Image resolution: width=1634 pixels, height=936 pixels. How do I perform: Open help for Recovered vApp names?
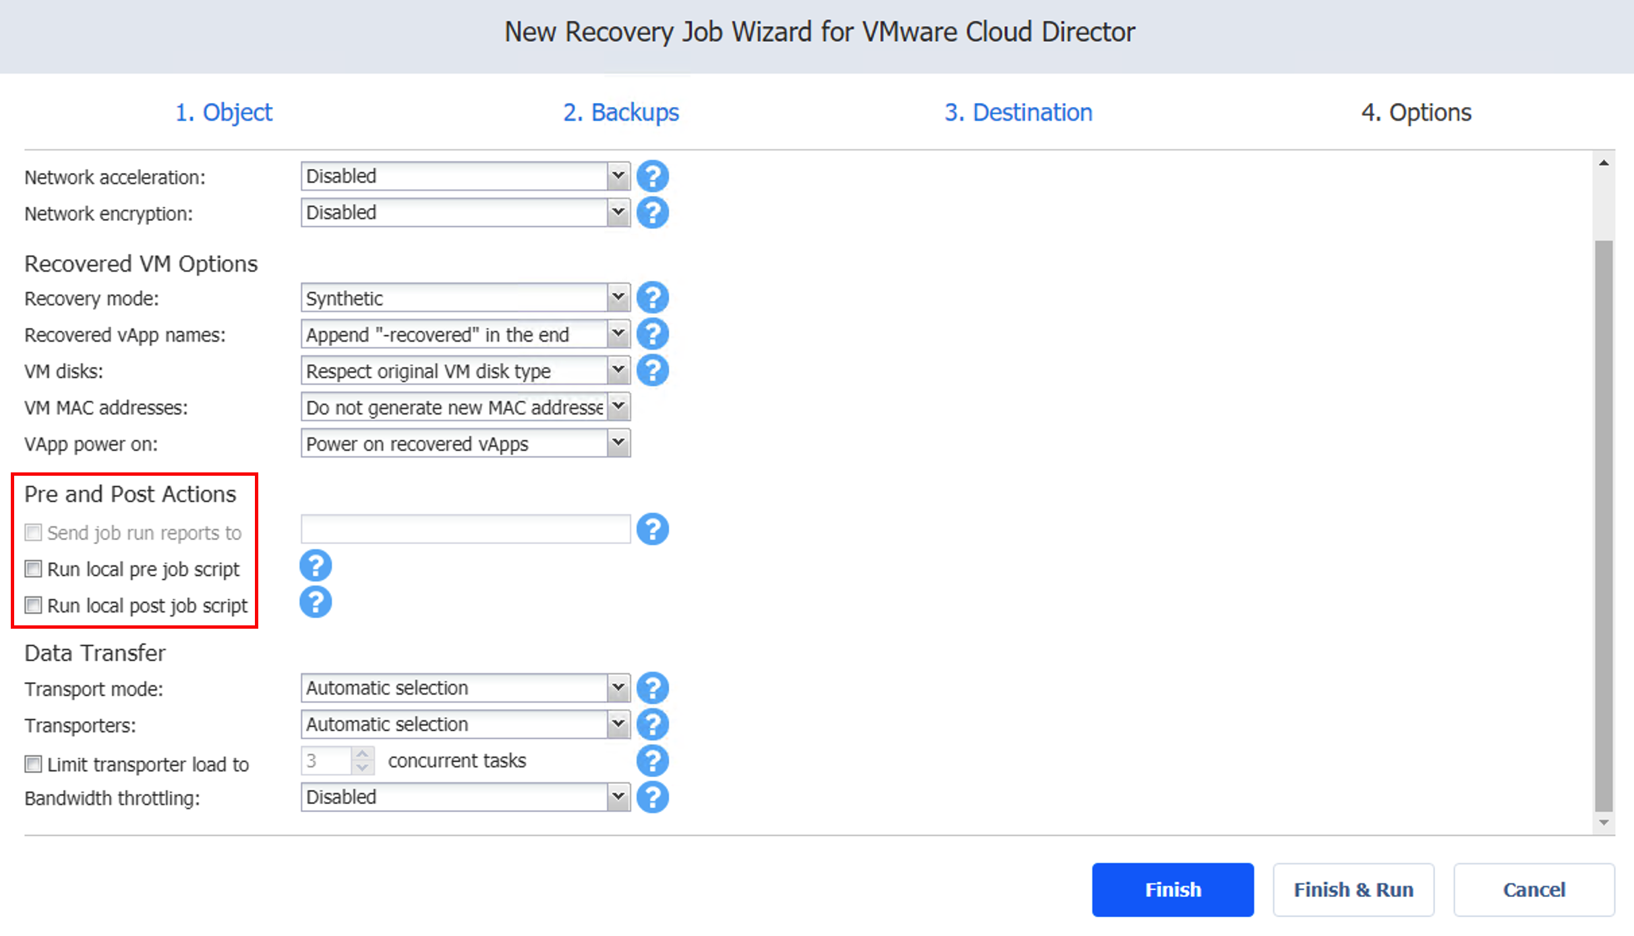click(652, 334)
